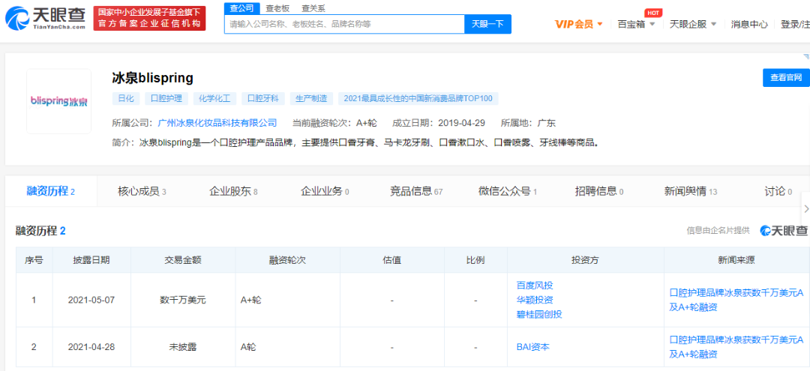The height and width of the screenshot is (371, 810).
Task: Focus the company name search field
Action: 344,24
